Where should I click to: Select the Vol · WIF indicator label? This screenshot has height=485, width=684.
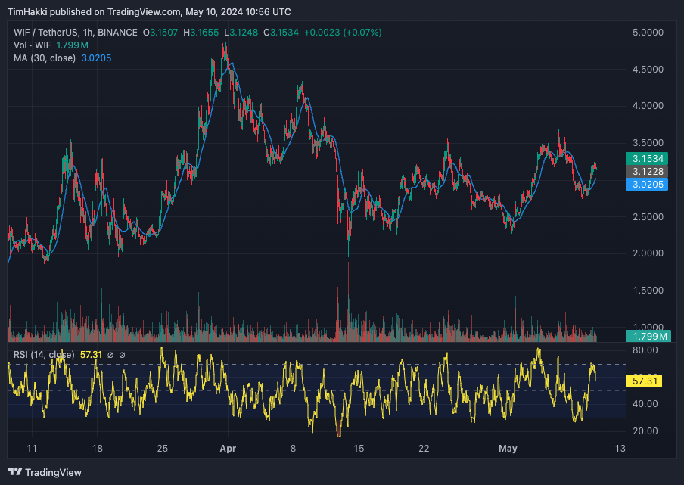[33, 45]
